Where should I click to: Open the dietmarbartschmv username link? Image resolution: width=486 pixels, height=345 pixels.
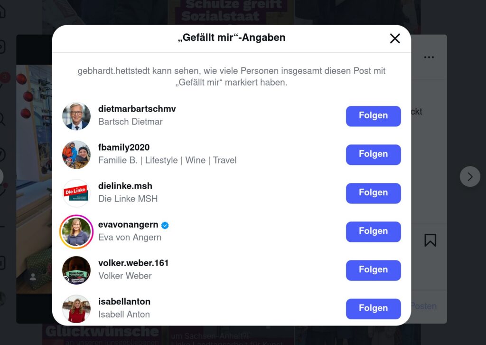(x=137, y=109)
